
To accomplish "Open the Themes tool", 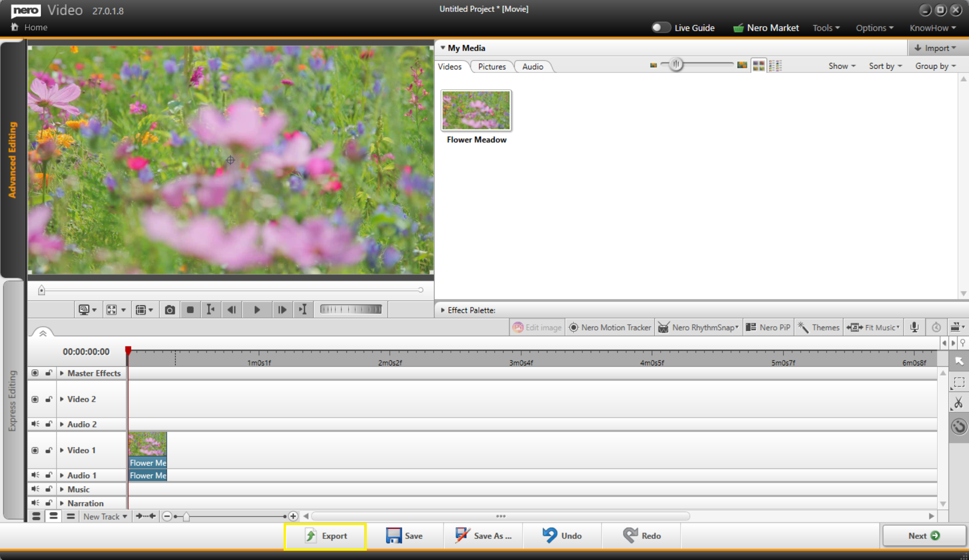I will pos(819,327).
